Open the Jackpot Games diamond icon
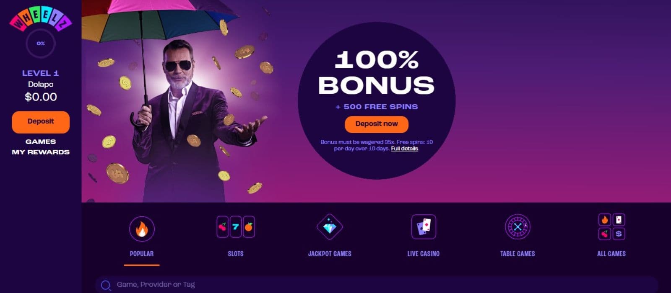 [x=330, y=227]
